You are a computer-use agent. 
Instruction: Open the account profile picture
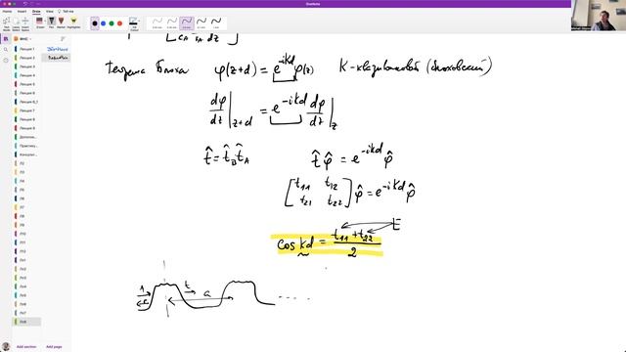(x=6, y=346)
